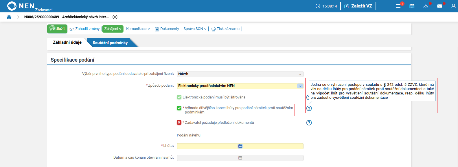Expand the Komunikace menu
The width and height of the screenshot is (458, 167).
(x=138, y=29)
